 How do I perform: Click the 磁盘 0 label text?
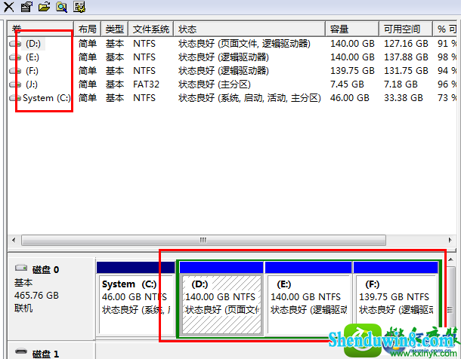click(45, 269)
